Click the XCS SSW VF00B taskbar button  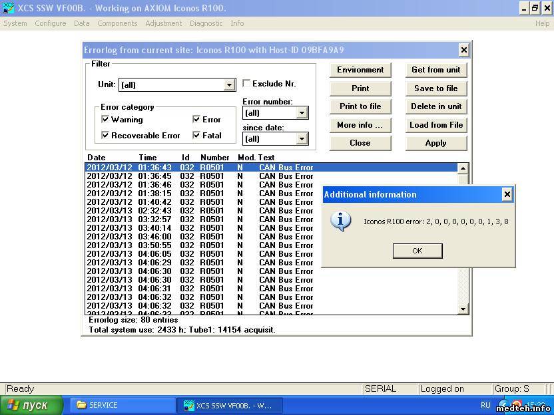coord(230,405)
